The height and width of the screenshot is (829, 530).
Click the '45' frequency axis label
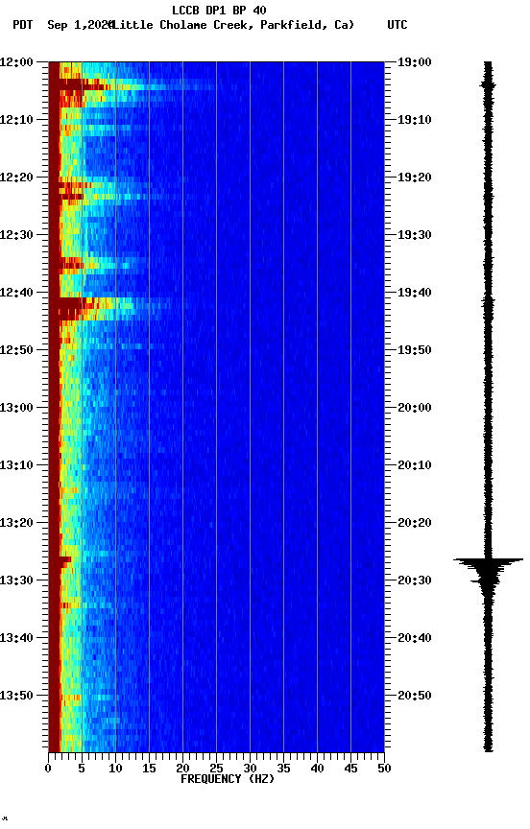pyautogui.click(x=350, y=769)
